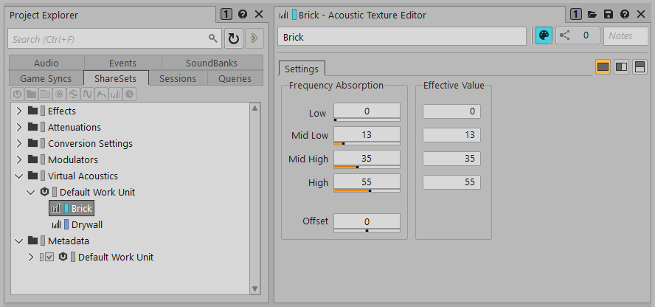Click the color palette icon for Brick
The width and height of the screenshot is (655, 307).
(543, 36)
